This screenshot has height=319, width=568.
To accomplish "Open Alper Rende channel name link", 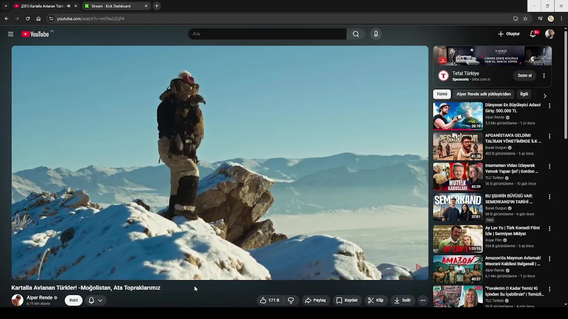I will (x=39, y=298).
